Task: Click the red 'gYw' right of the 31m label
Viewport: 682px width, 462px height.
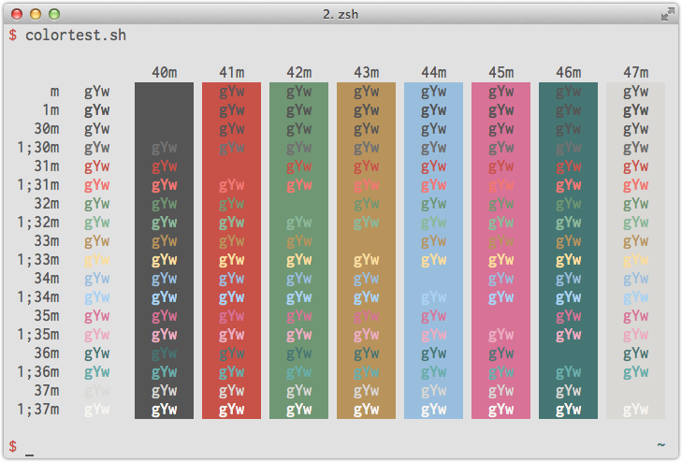Action: tap(96, 166)
